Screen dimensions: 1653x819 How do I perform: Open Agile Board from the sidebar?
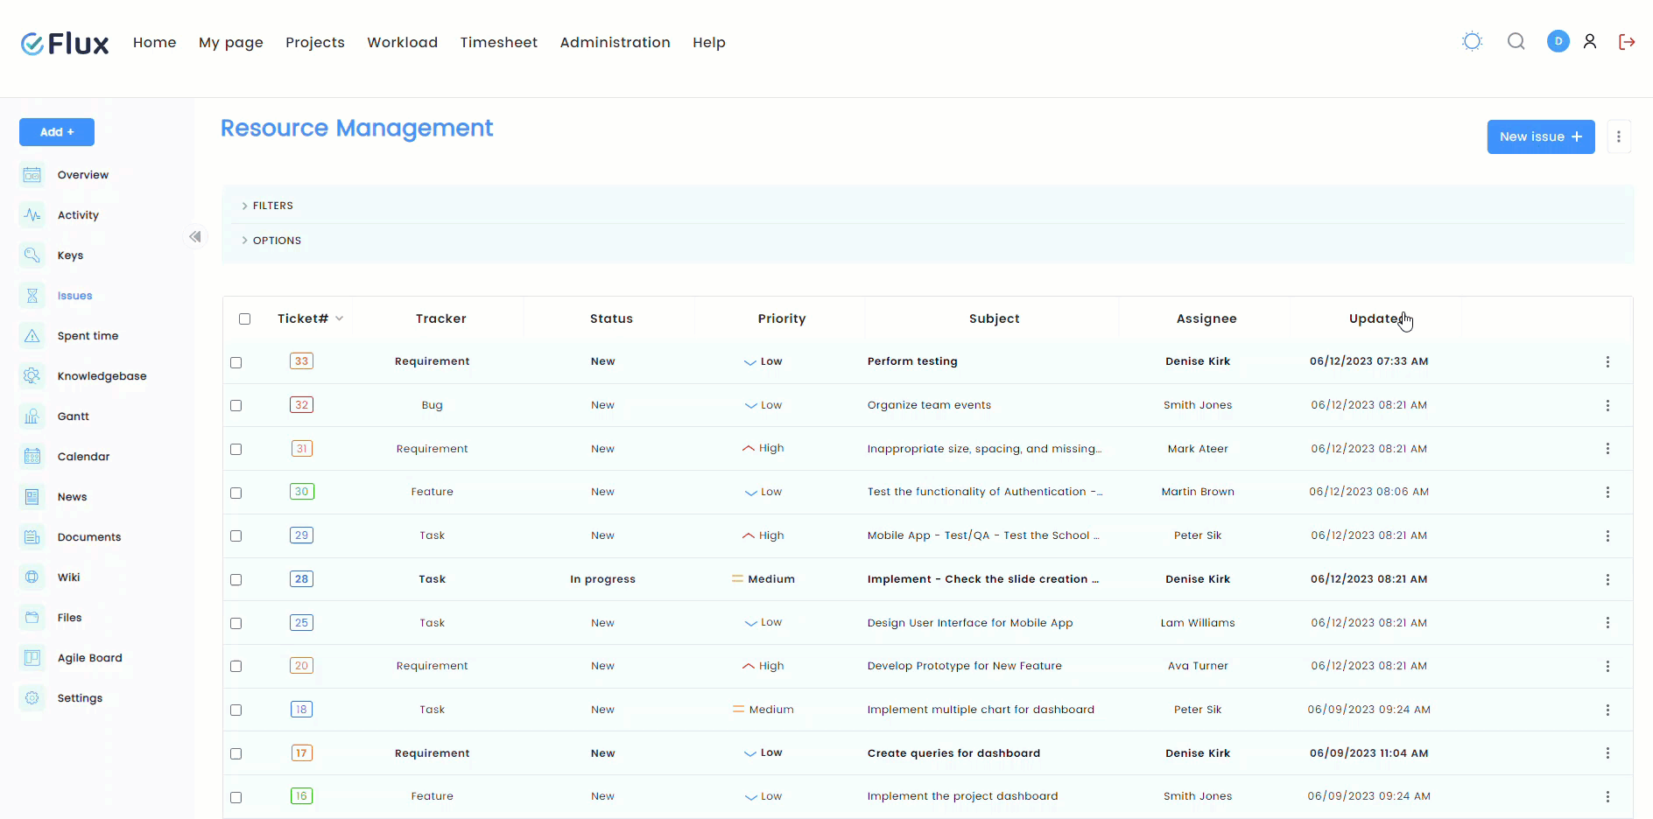coord(89,658)
